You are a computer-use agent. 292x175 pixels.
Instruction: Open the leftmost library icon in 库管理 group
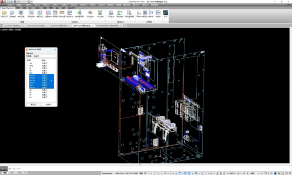point(139,13)
